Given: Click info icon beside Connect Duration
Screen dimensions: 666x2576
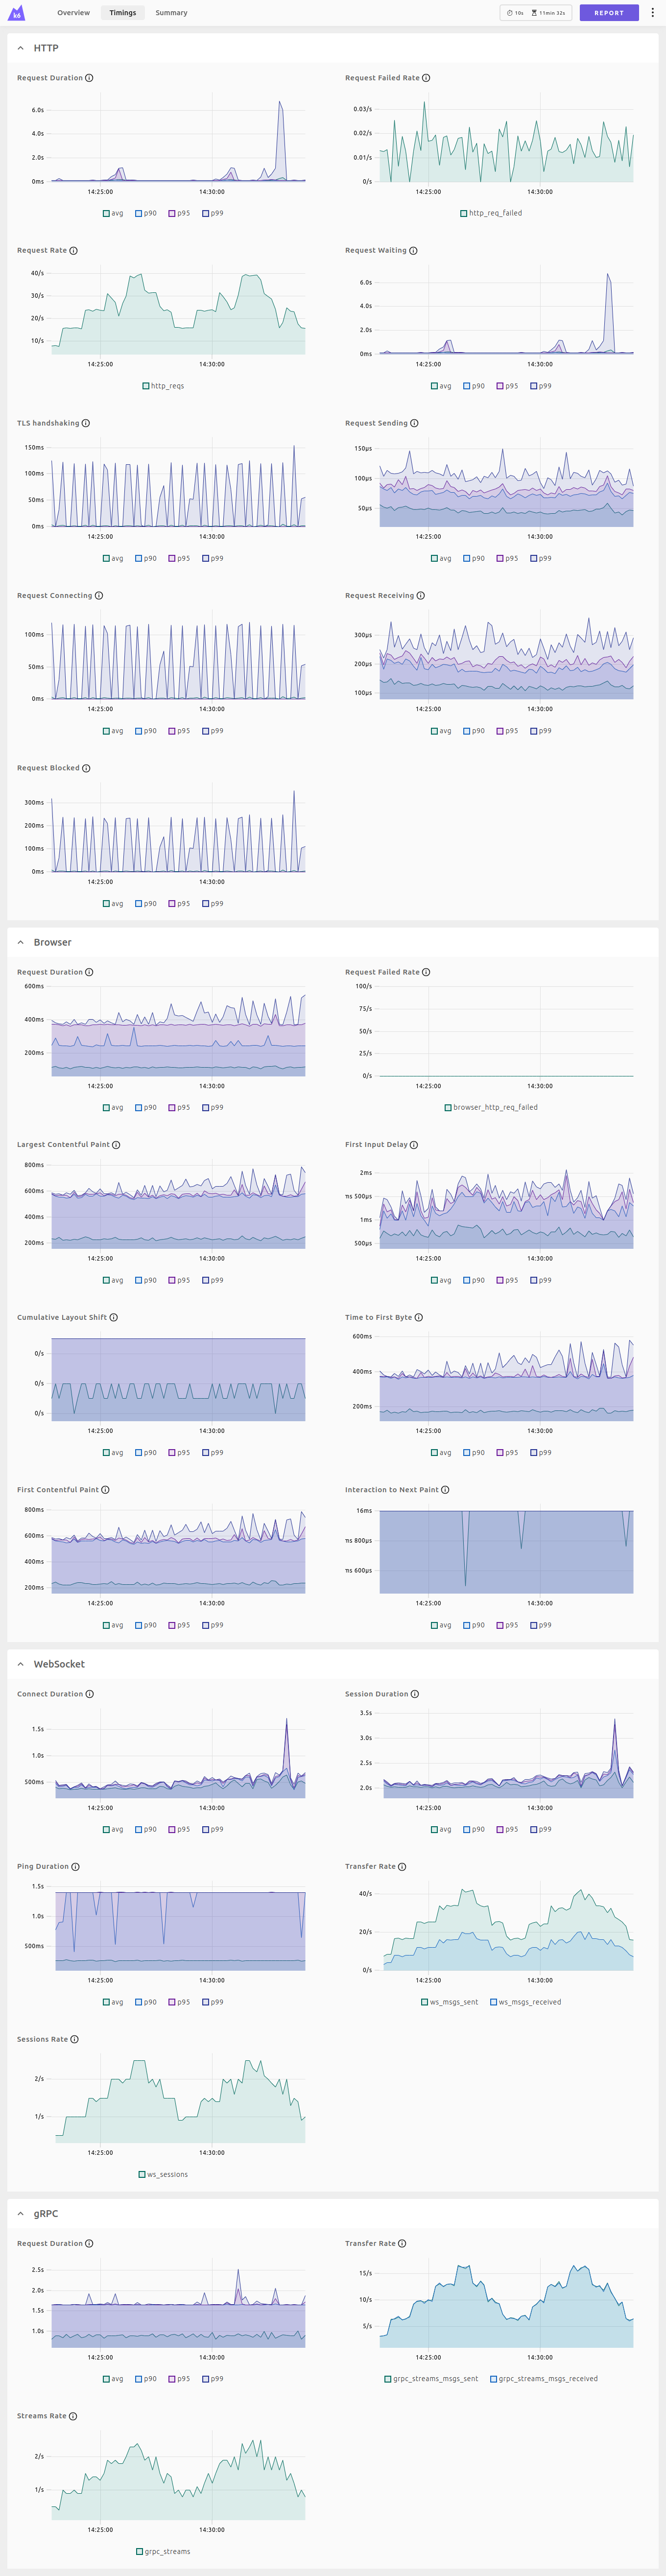Looking at the screenshot, I should pos(90,1694).
